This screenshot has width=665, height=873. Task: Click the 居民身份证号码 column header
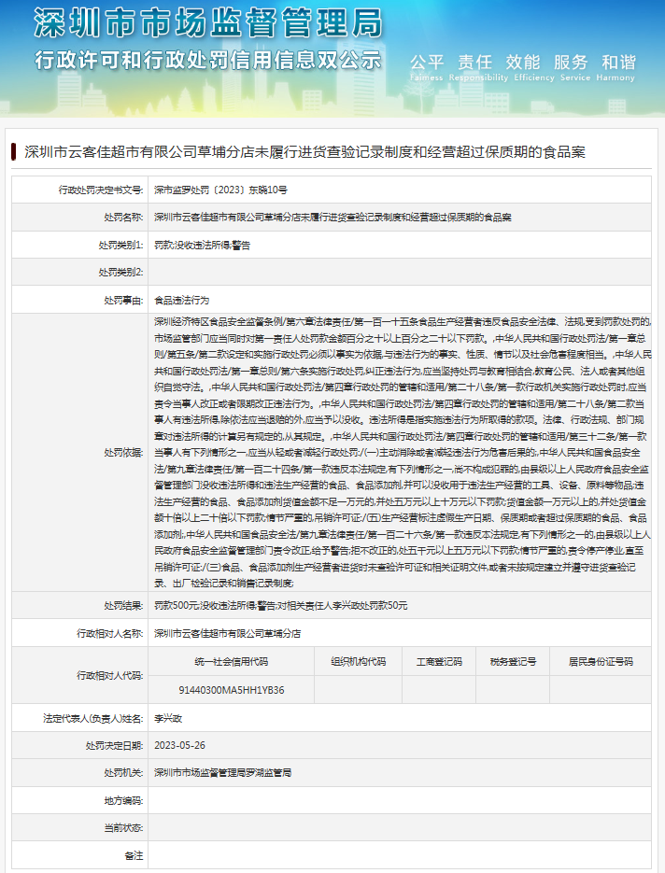click(601, 661)
